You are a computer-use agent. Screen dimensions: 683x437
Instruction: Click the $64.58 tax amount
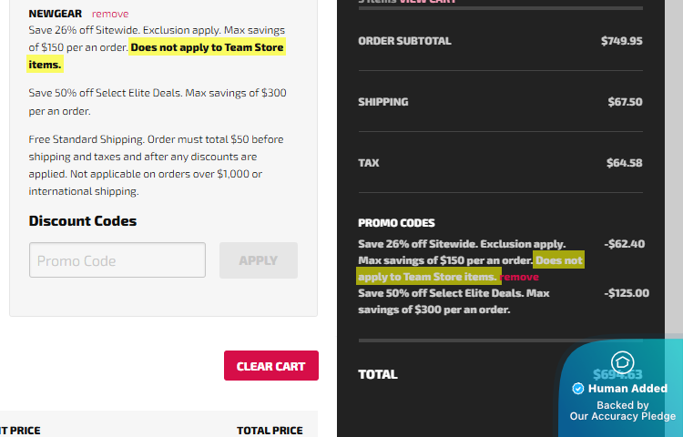point(624,163)
